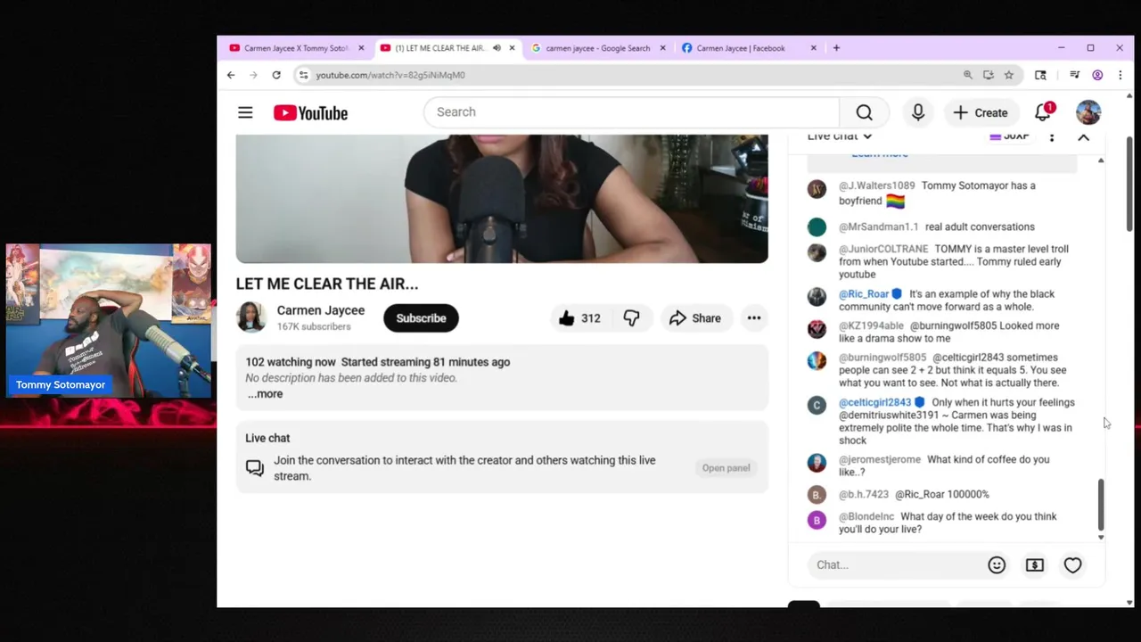Go back in browser history
The width and height of the screenshot is (1141, 642).
pos(231,75)
